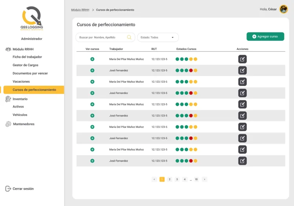This screenshot has width=294, height=206.
Task: Click the Administrador role label
Action: 32,39
